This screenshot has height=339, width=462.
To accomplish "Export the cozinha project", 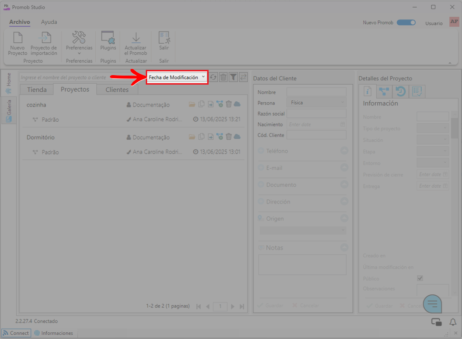I will [x=211, y=104].
